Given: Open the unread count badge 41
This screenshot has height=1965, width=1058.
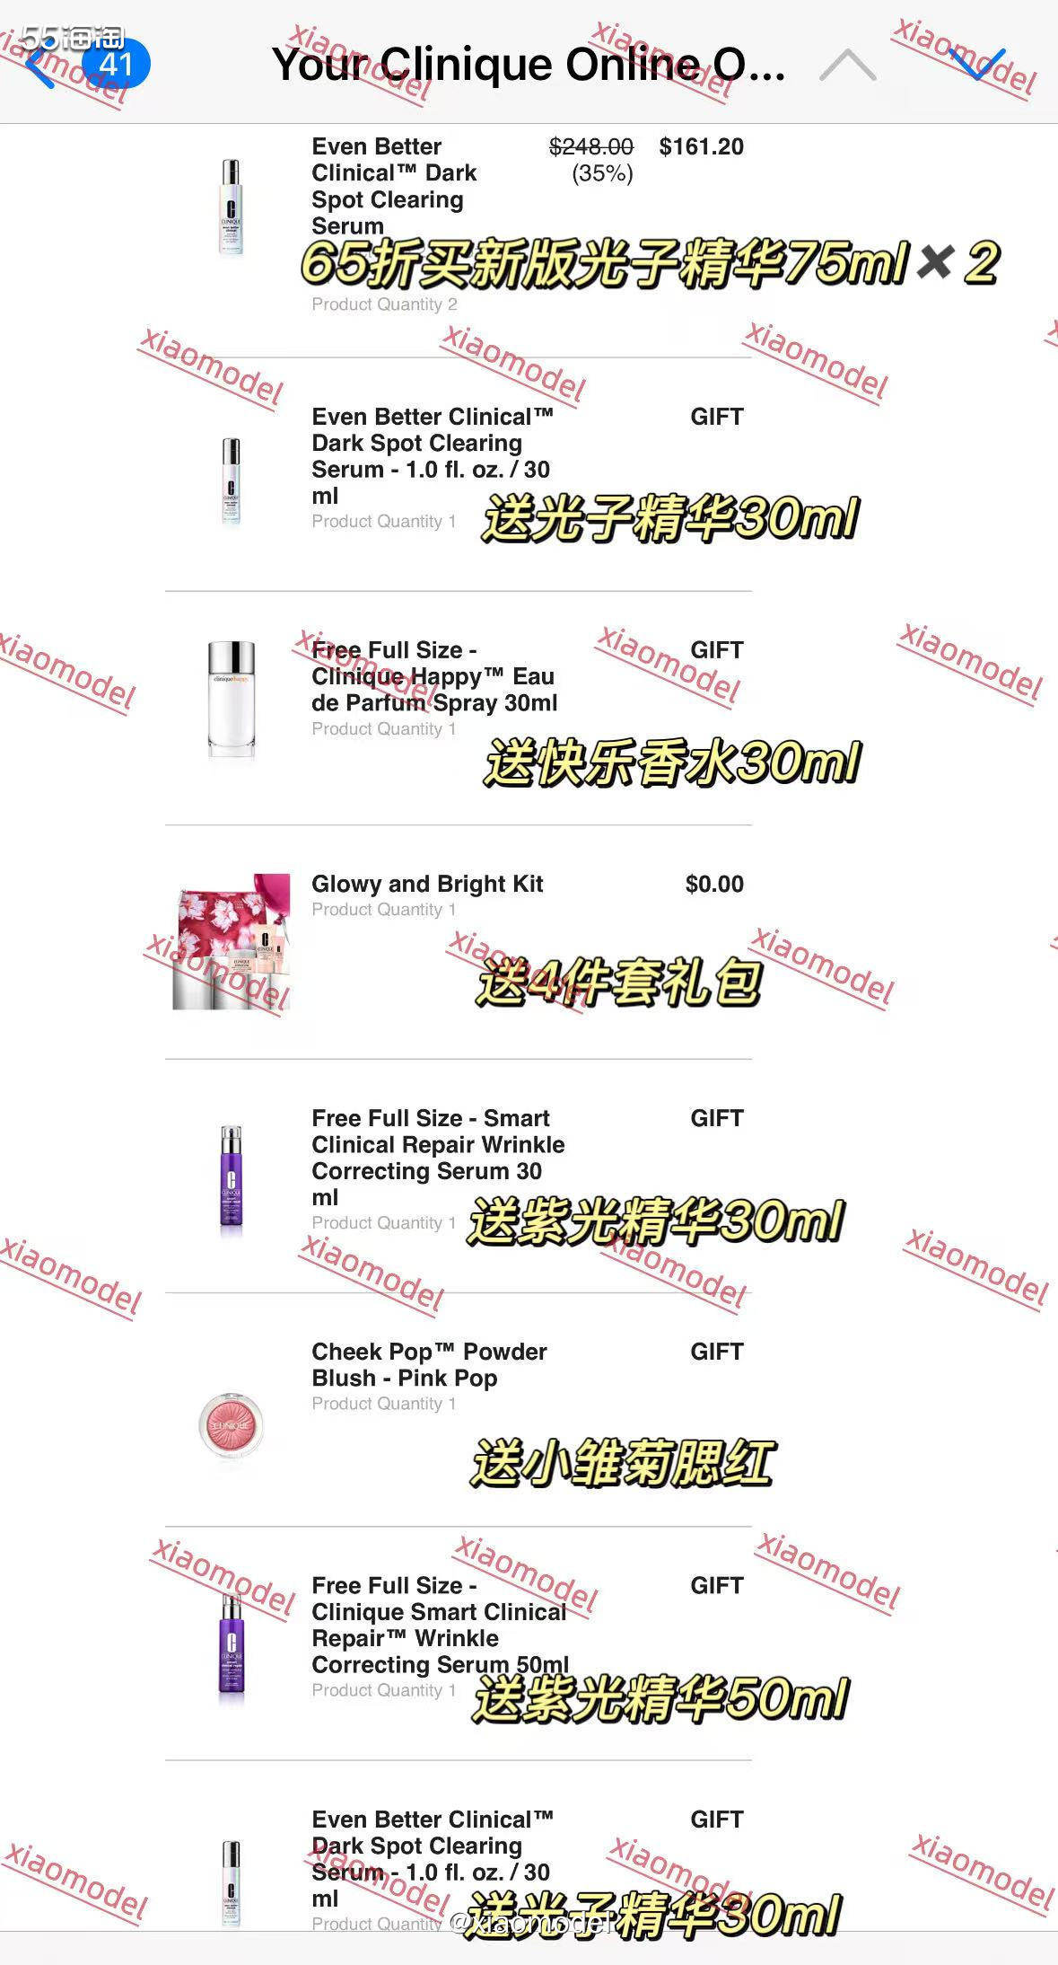Looking at the screenshot, I should pyautogui.click(x=116, y=65).
